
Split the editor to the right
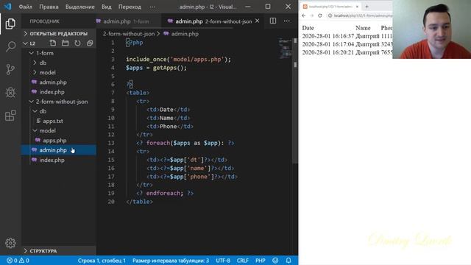pos(273,21)
